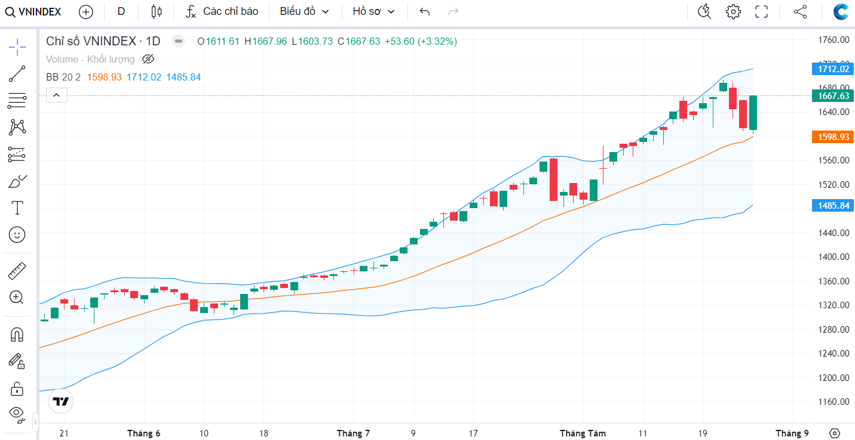Select the brush drawing tool
The height and width of the screenshot is (440, 855).
[x=17, y=181]
